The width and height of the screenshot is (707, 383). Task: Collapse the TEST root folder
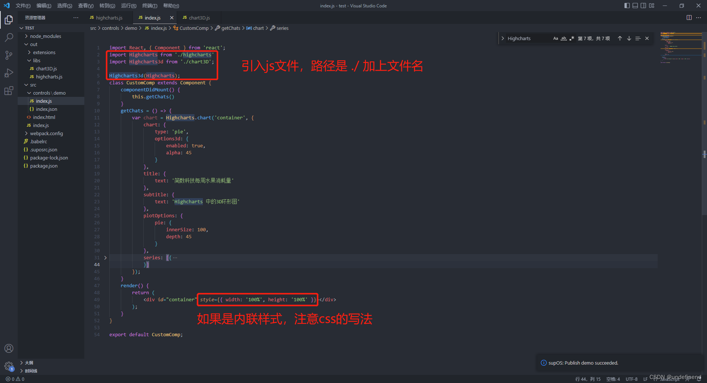(51, 28)
